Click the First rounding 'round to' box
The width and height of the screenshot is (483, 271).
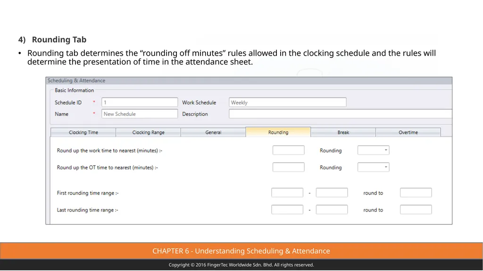[416, 193]
